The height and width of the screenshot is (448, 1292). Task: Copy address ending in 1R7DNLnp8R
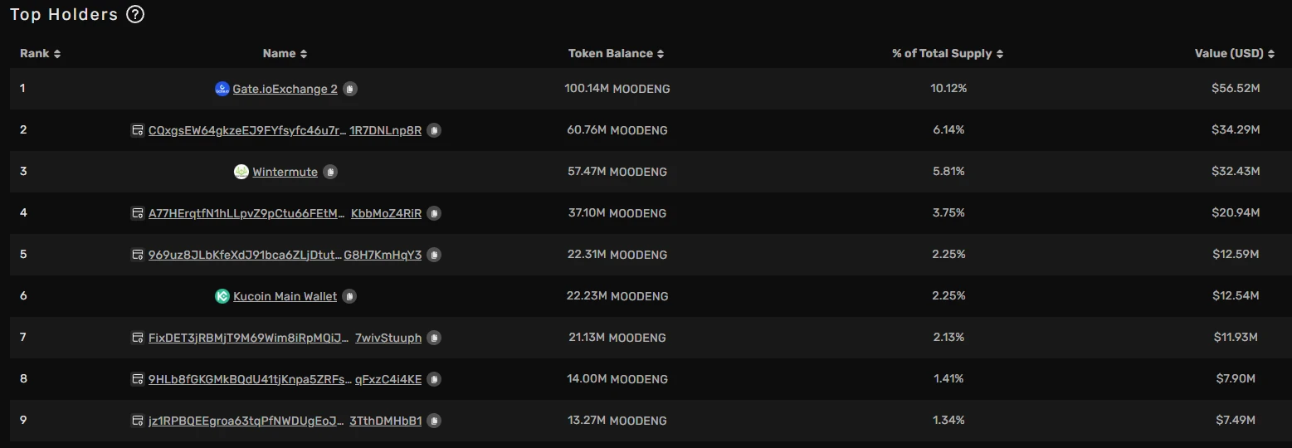point(434,130)
